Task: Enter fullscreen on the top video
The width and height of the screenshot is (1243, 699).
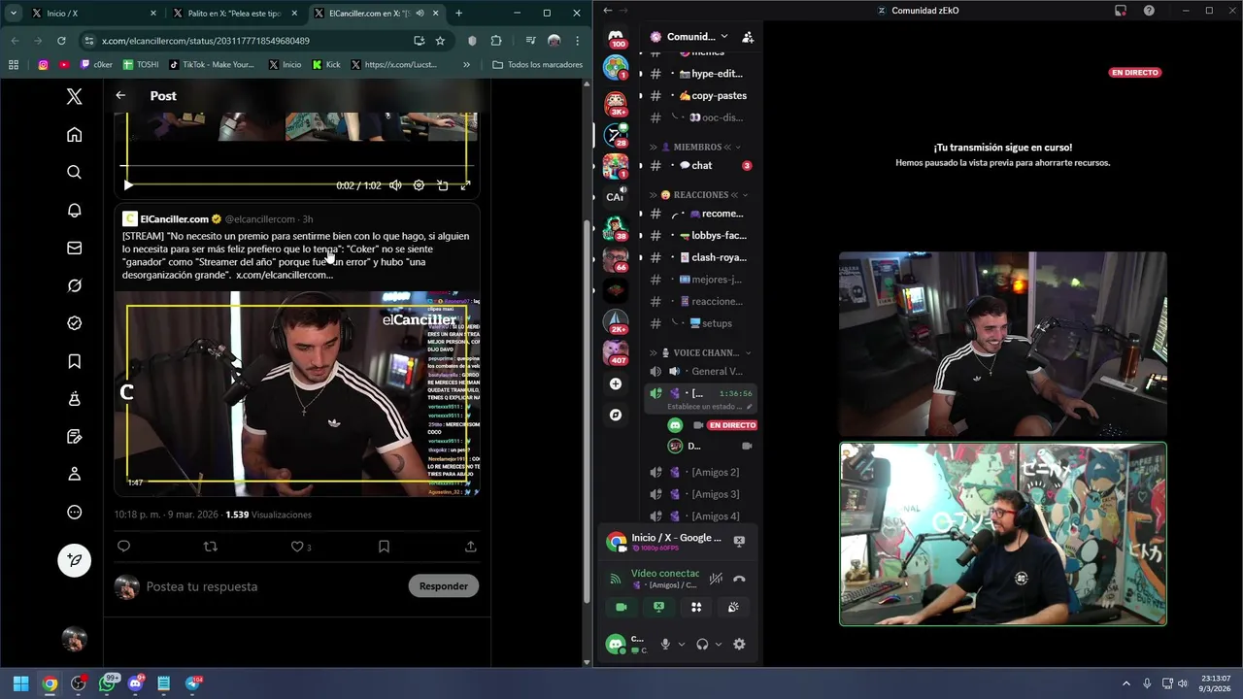Action: (x=465, y=184)
